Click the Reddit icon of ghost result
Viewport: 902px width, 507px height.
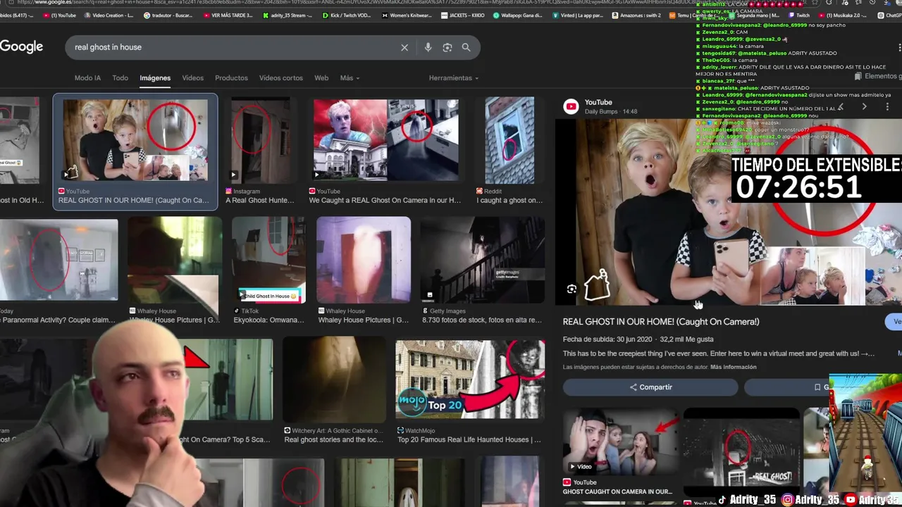coord(479,191)
